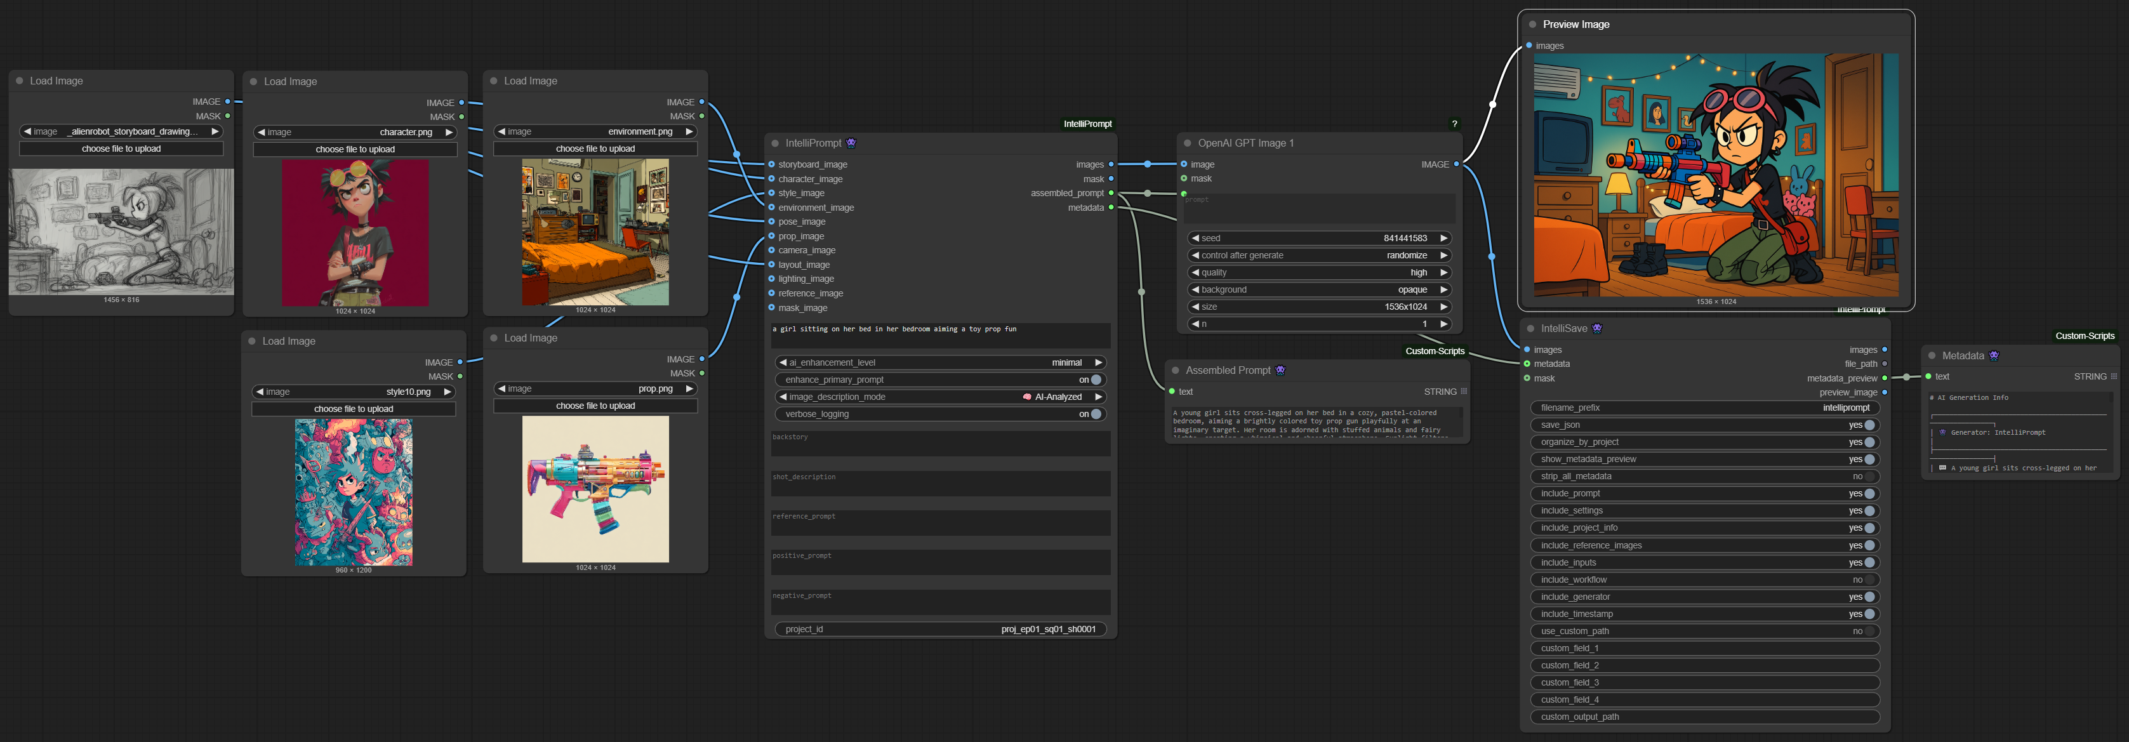Image resolution: width=2129 pixels, height=742 pixels.
Task: Click the storyboard_image input port on IntelliPrompt
Action: click(772, 164)
